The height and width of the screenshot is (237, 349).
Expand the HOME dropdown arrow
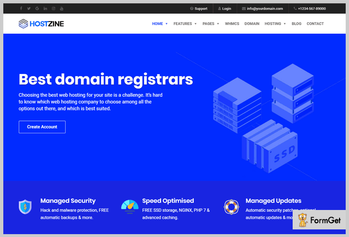tap(167, 24)
